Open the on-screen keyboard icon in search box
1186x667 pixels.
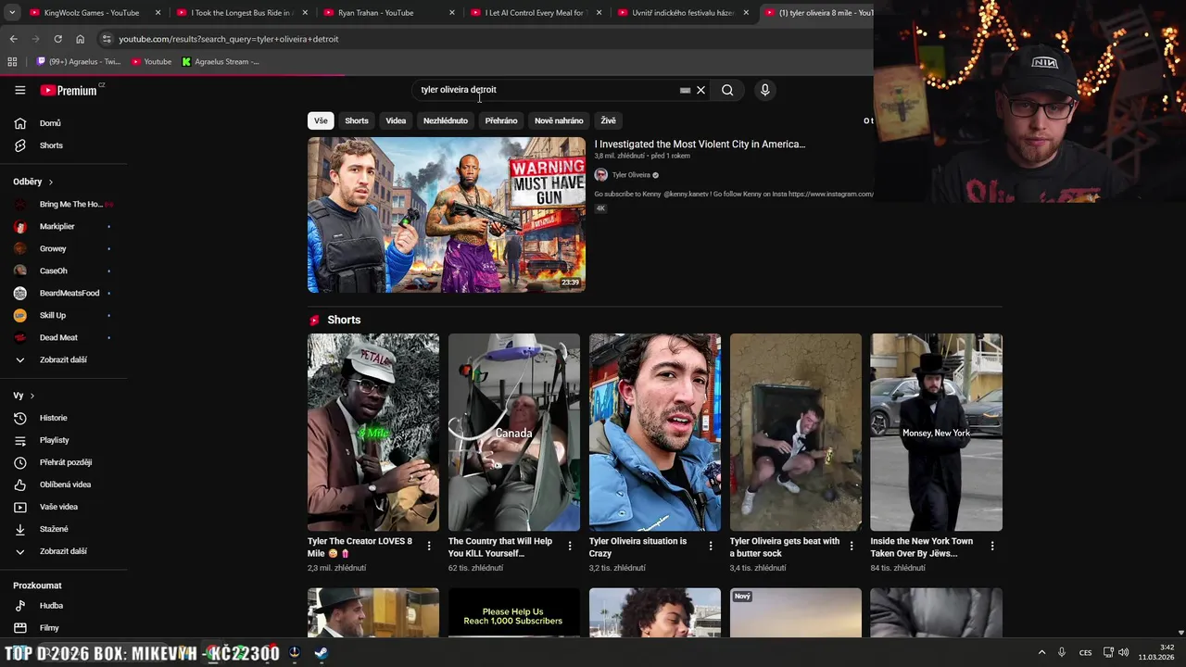pos(685,90)
